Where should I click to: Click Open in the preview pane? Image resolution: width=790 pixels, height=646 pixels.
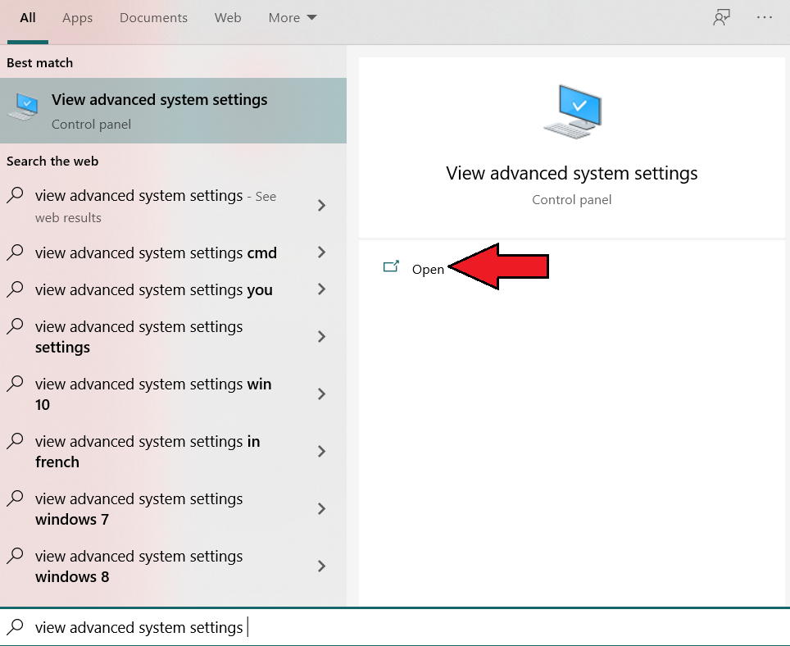click(428, 270)
